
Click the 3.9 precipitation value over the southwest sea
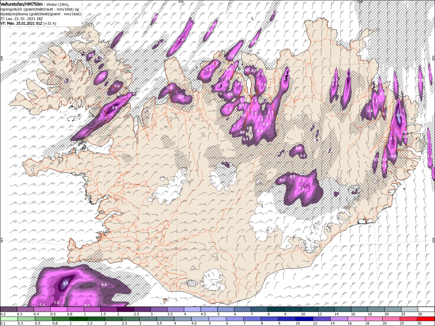pos(66,283)
